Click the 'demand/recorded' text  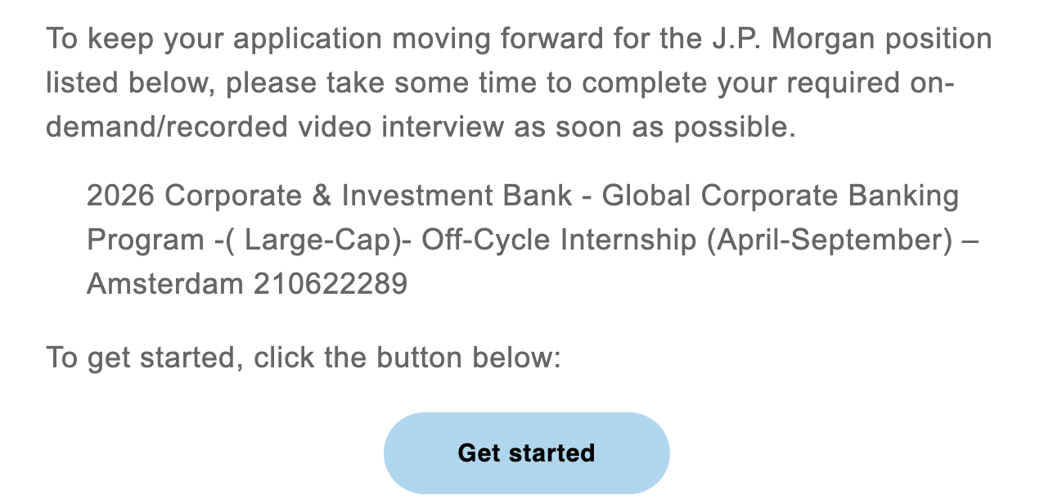167,127
